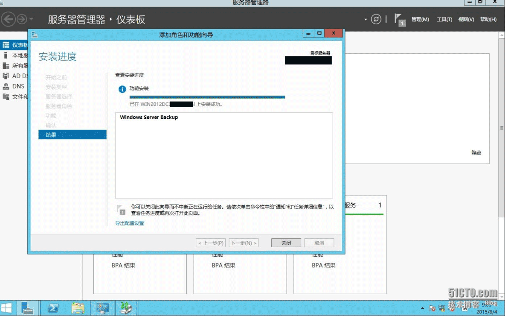Click the 下一步(N) button
505x316 pixels.
(244, 243)
